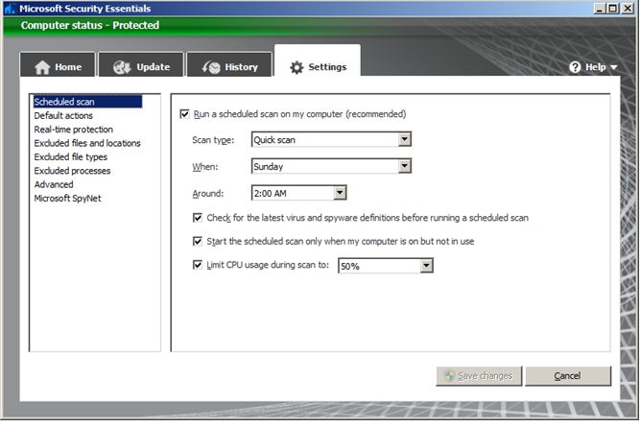
Task: Click the Cancel button
Action: [568, 376]
